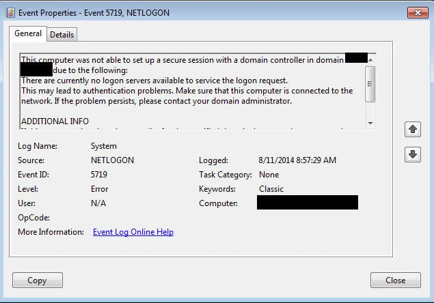The image size is (434, 303).
Task: Close the dialog with the red X
Action: (418, 12)
